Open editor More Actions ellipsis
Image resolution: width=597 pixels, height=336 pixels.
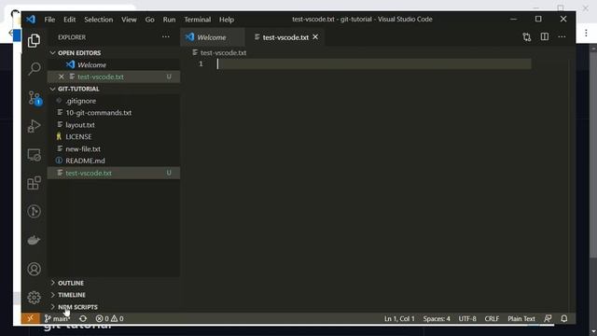[x=562, y=37]
